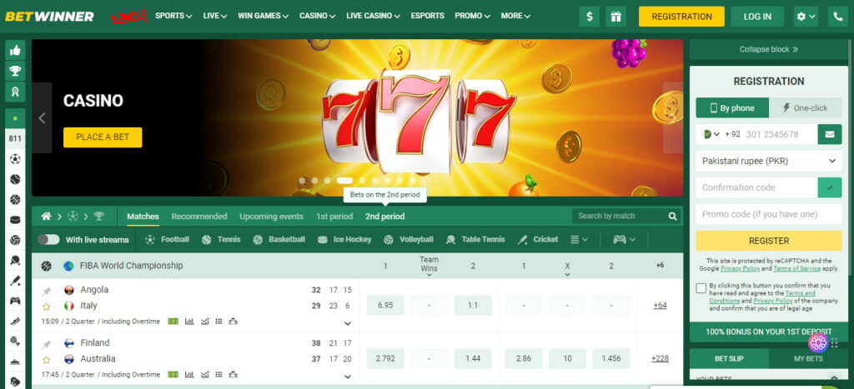The width and height of the screenshot is (854, 389).
Task: Expand the Finland vs Australia match details
Action: click(348, 377)
